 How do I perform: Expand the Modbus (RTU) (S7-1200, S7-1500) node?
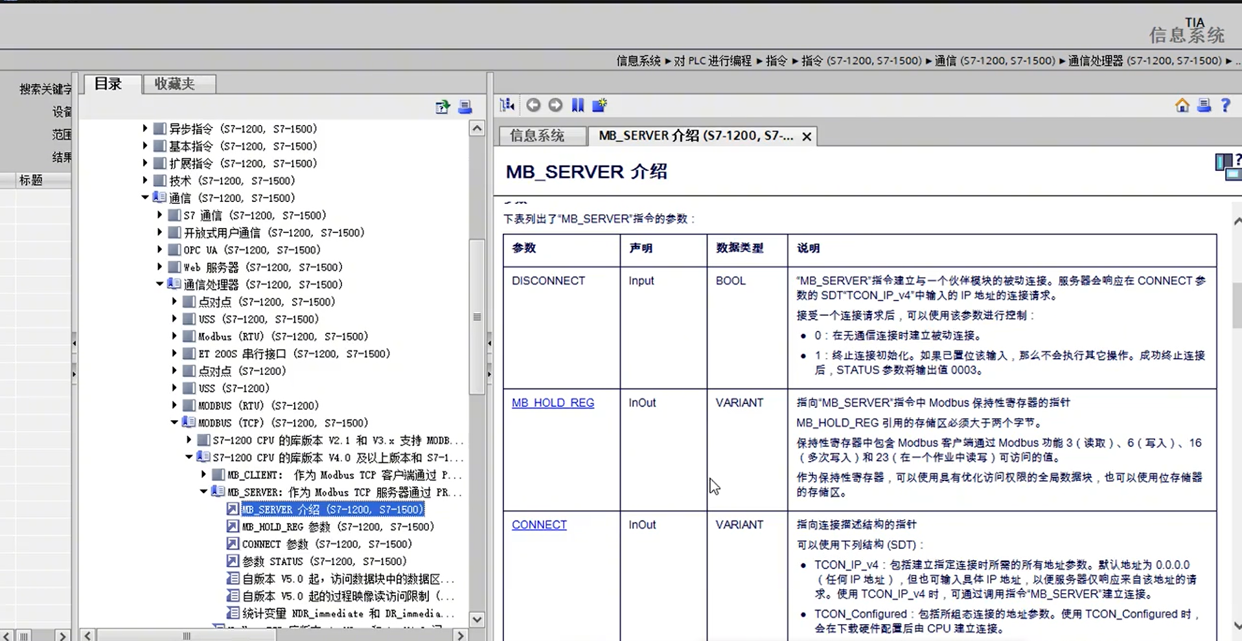tap(174, 336)
